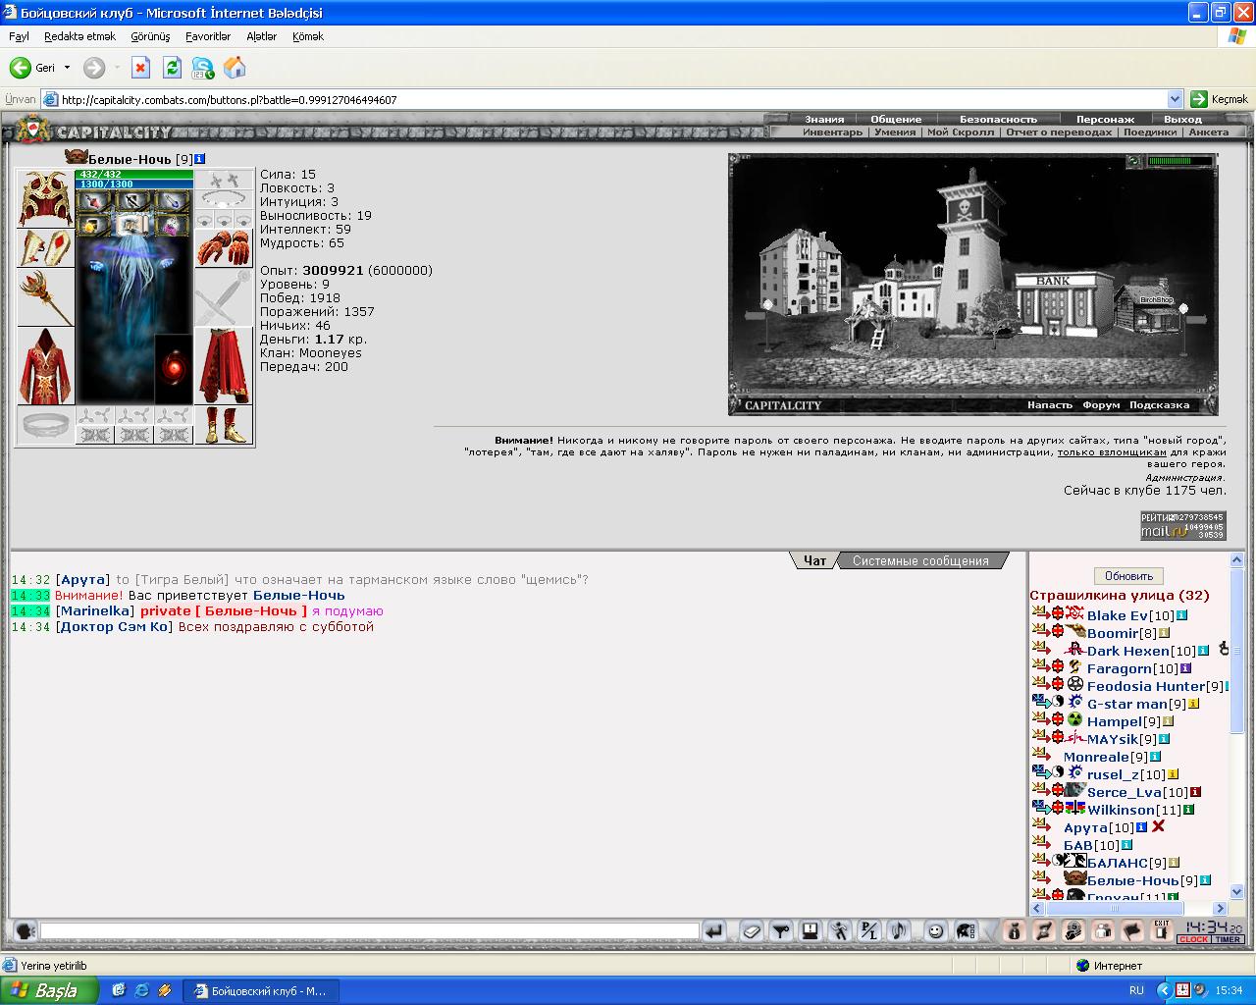Click the red-gold boots slot
This screenshot has height=1005, width=1256.
click(223, 425)
